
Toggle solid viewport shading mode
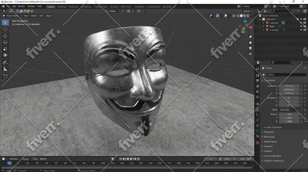(241, 16)
